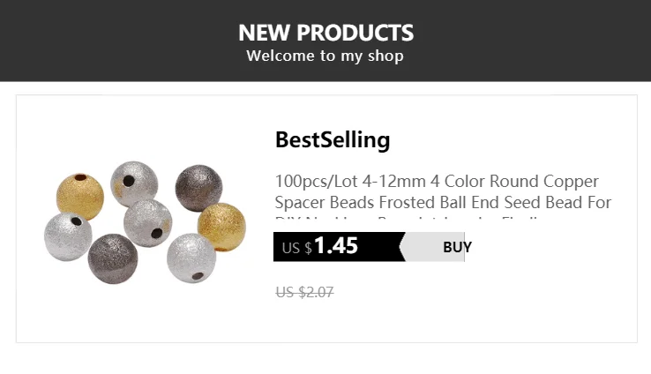Viewport: 651px width, 374px height.
Task: Select the Welcome to my shop subtitle
Action: [325, 56]
